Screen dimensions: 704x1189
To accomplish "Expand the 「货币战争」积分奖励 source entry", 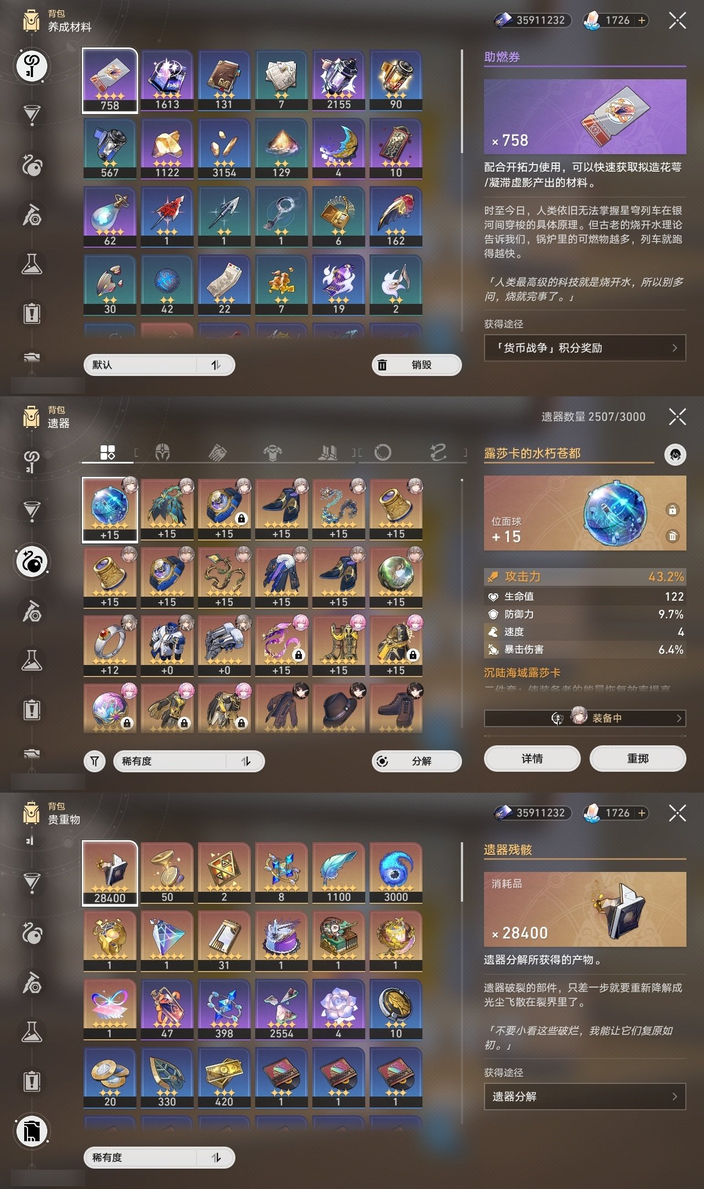I will (x=585, y=348).
